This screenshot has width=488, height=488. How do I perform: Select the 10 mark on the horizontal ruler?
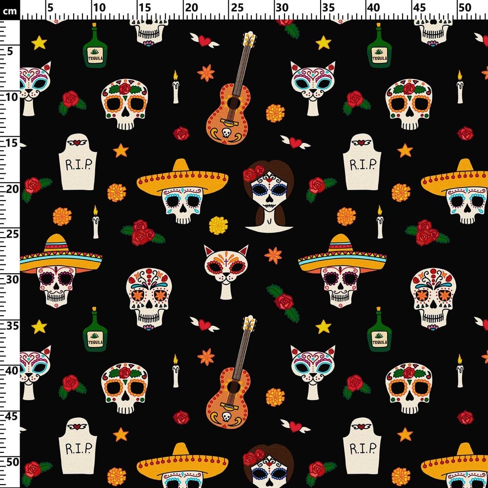(x=99, y=7)
